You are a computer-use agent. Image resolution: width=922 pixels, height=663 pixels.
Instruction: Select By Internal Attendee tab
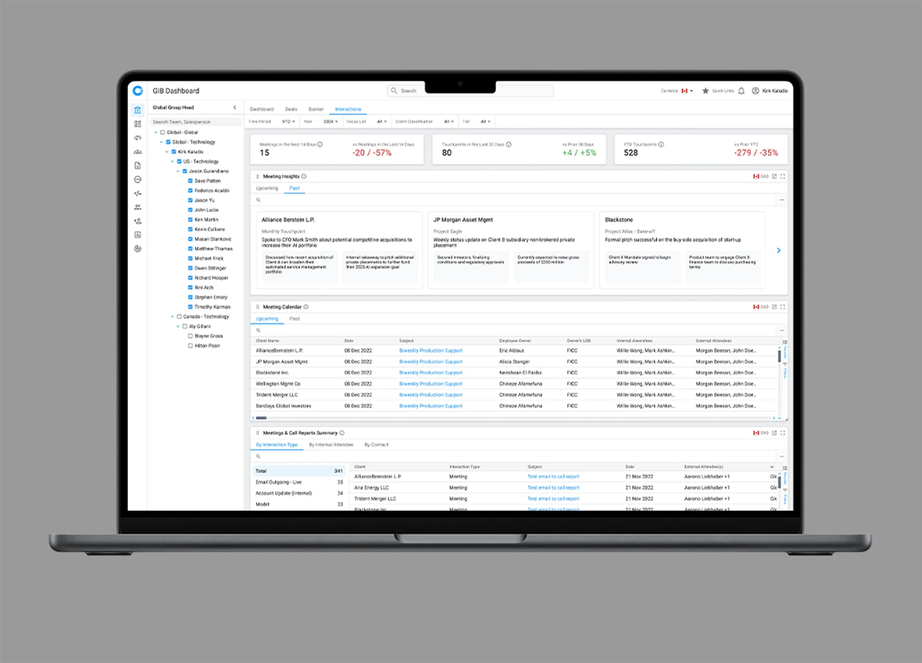click(x=331, y=445)
